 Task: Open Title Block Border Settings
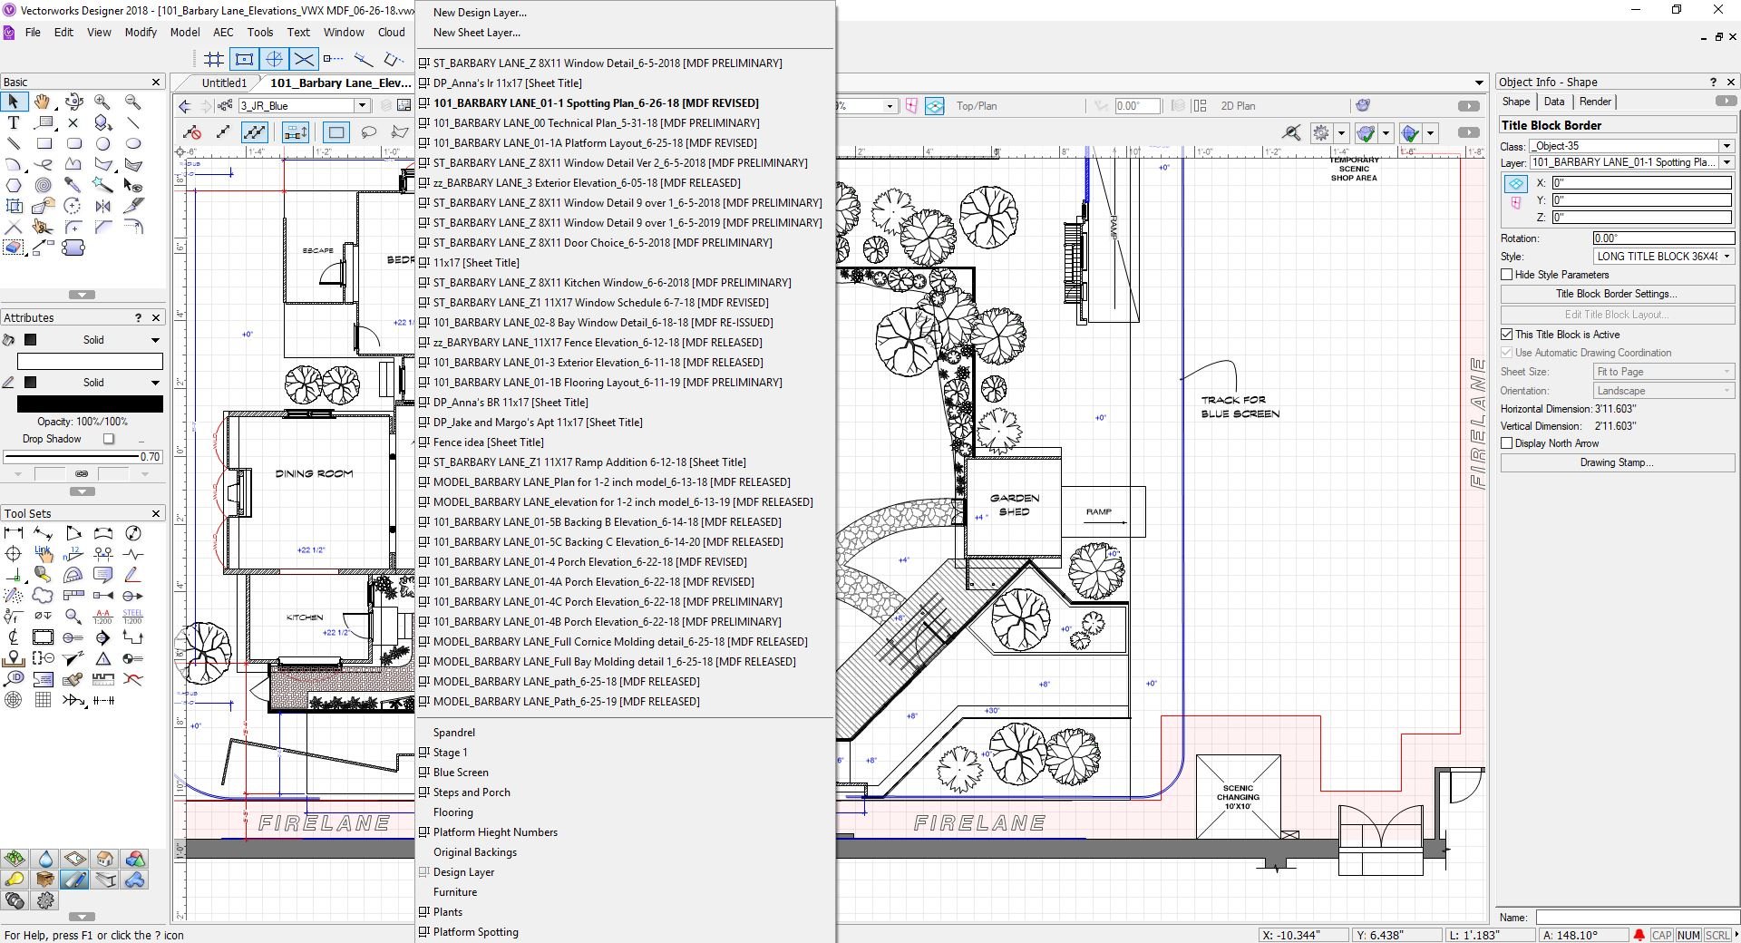(1616, 294)
